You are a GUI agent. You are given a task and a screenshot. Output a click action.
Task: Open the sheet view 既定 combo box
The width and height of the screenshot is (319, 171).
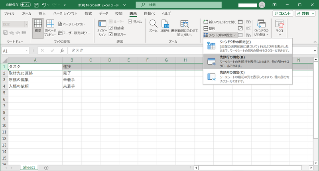coord(15,24)
